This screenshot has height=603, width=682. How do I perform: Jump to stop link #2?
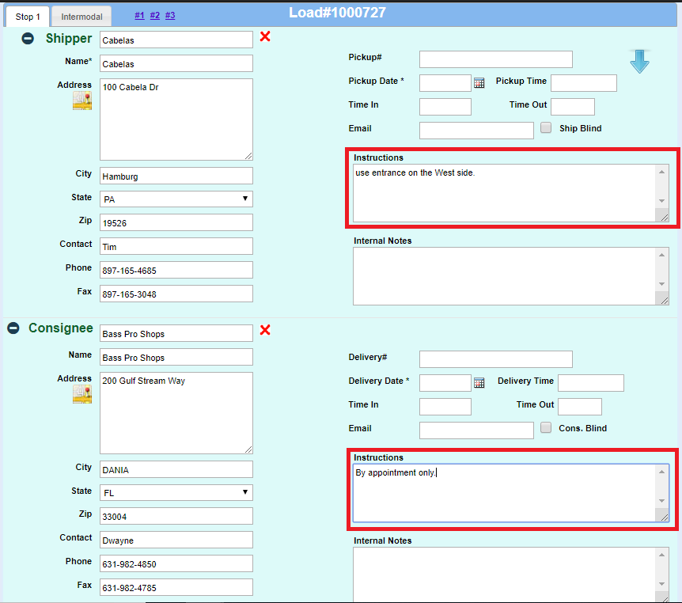point(154,15)
